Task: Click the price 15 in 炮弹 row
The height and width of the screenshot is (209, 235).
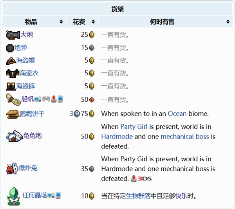Action: click(85, 48)
